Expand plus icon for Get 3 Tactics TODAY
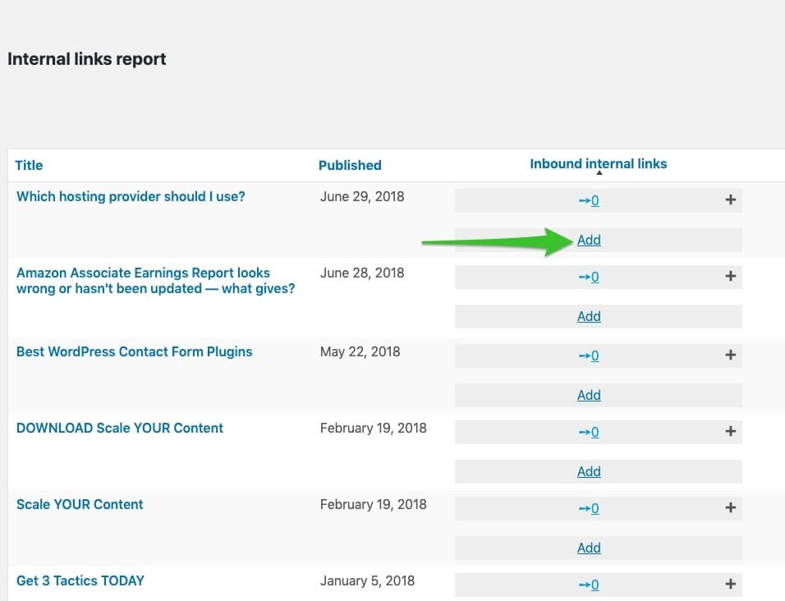Image resolution: width=785 pixels, height=601 pixels. tap(731, 584)
